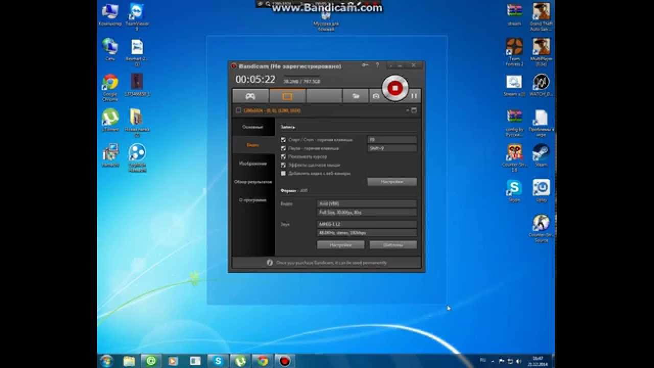654x368 pixels.
Task: Select the MultiPlayer [0.3e] desktop shortcut
Action: coord(541,52)
